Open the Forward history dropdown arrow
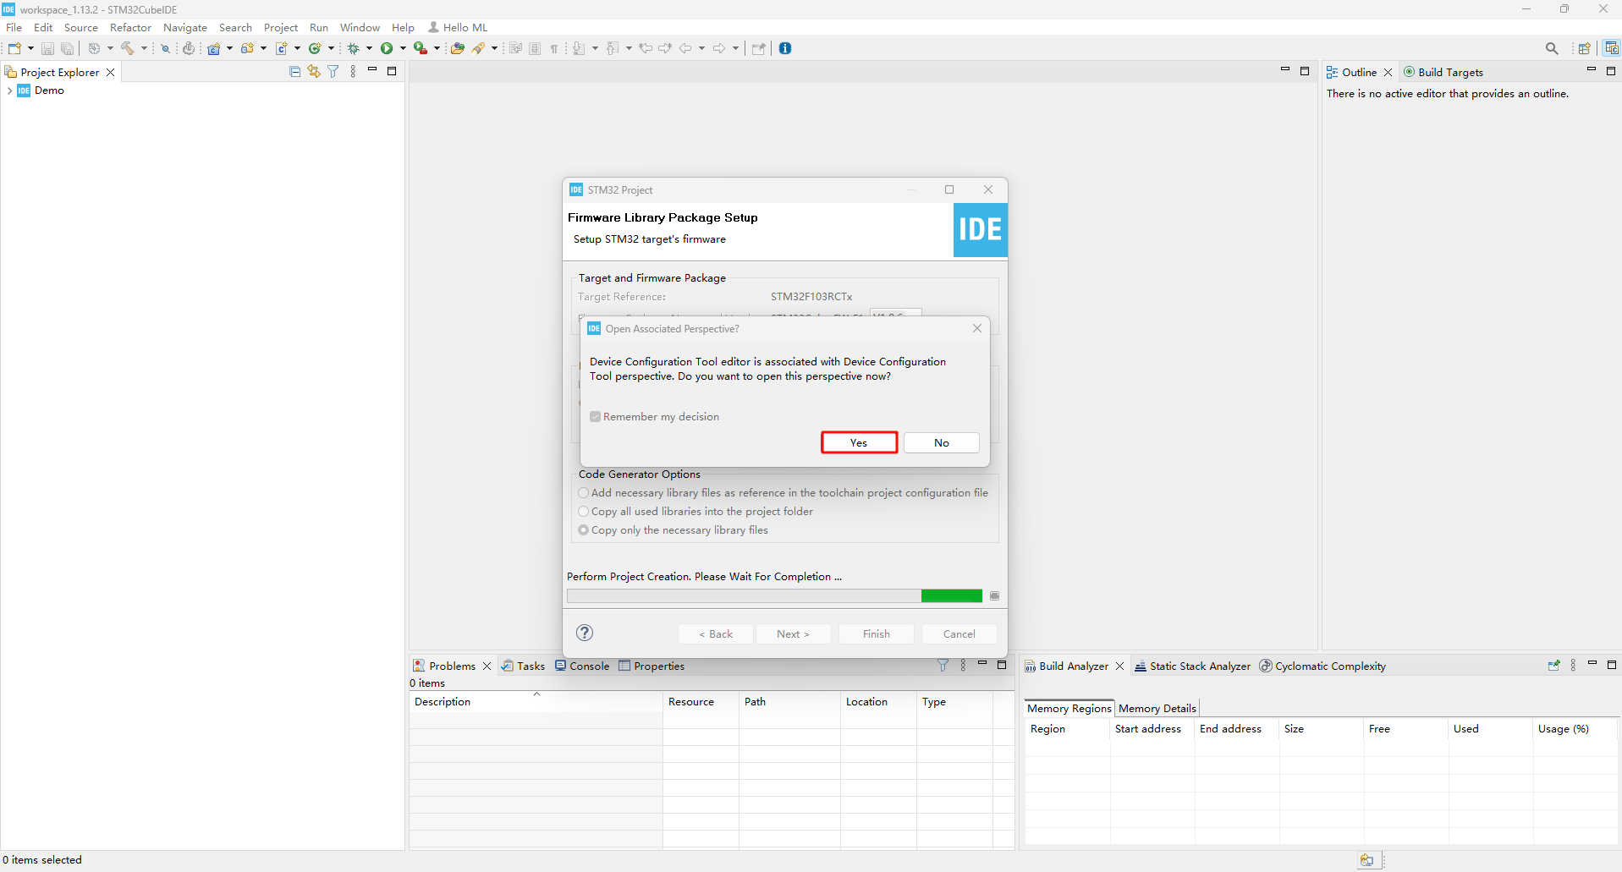 pyautogui.click(x=735, y=48)
